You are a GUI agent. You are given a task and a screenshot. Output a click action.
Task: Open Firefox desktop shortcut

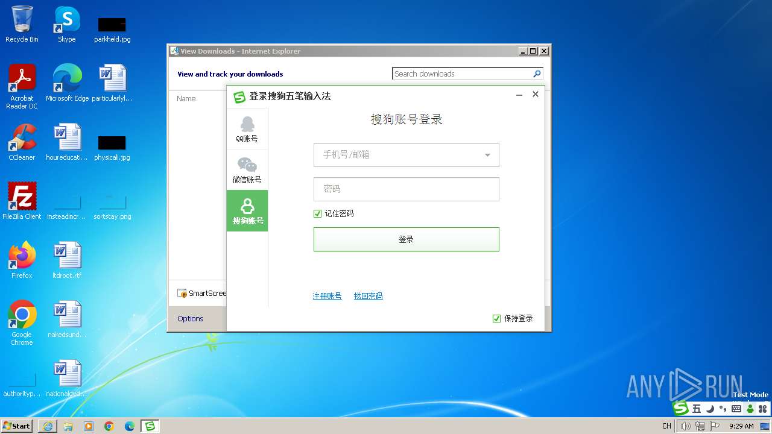[x=22, y=260]
